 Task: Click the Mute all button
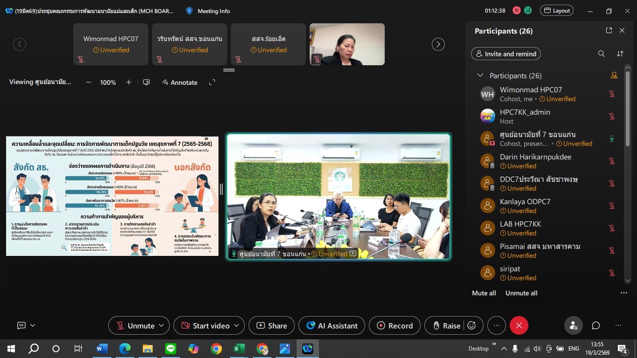(x=484, y=293)
